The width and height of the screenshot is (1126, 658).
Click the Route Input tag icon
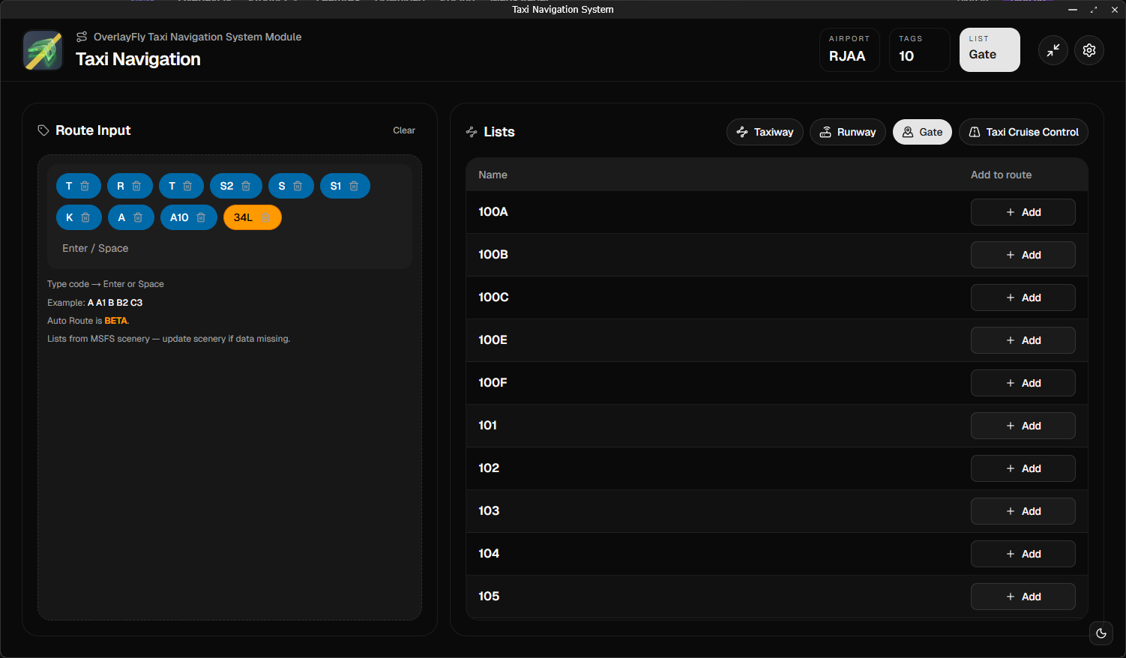click(x=43, y=130)
